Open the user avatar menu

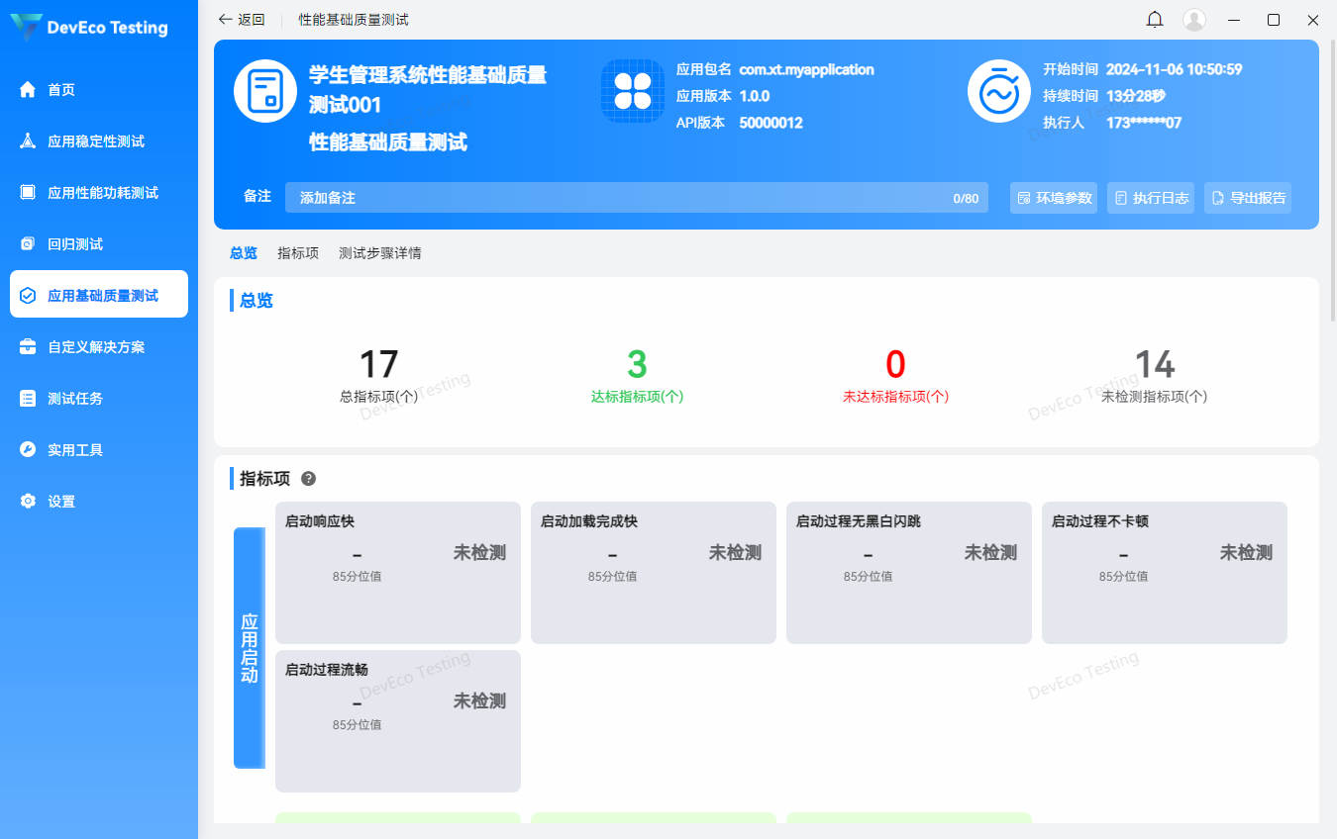[1195, 20]
